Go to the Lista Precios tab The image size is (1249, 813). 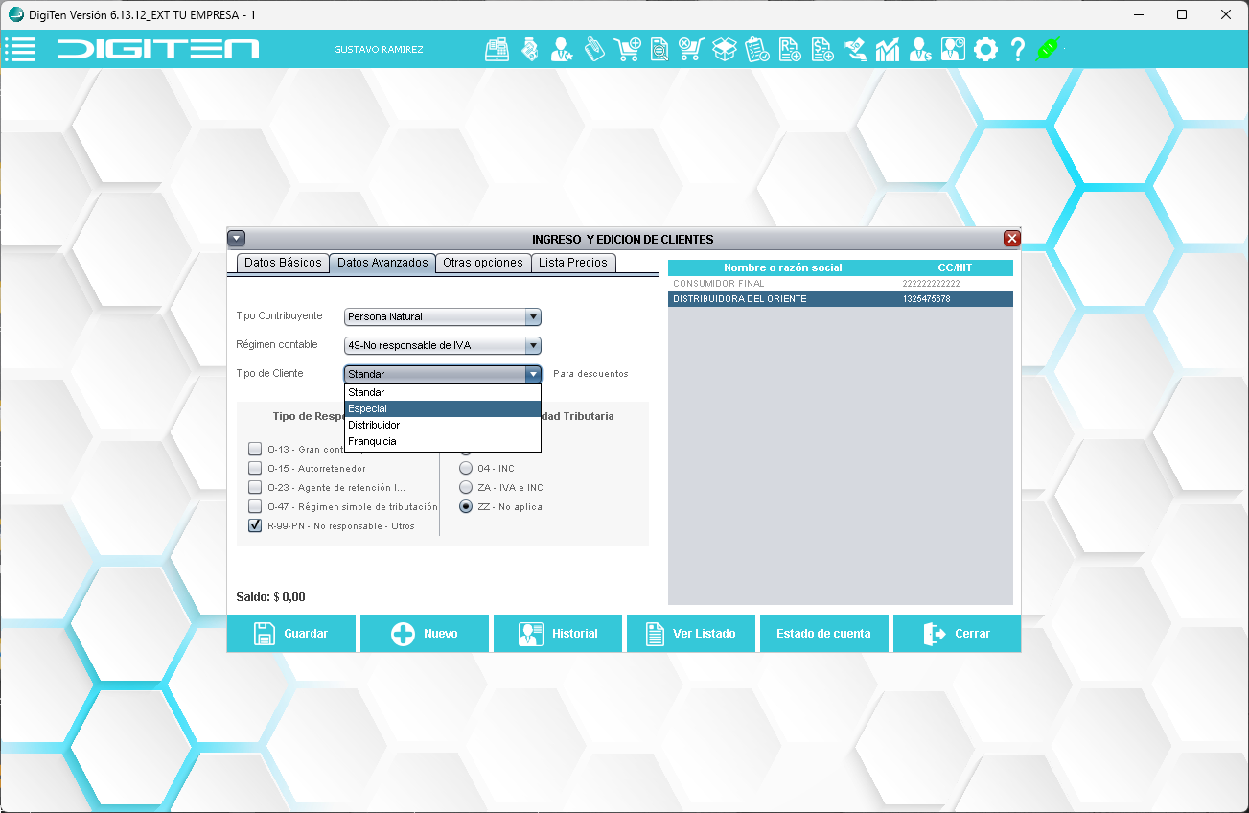[x=573, y=263]
